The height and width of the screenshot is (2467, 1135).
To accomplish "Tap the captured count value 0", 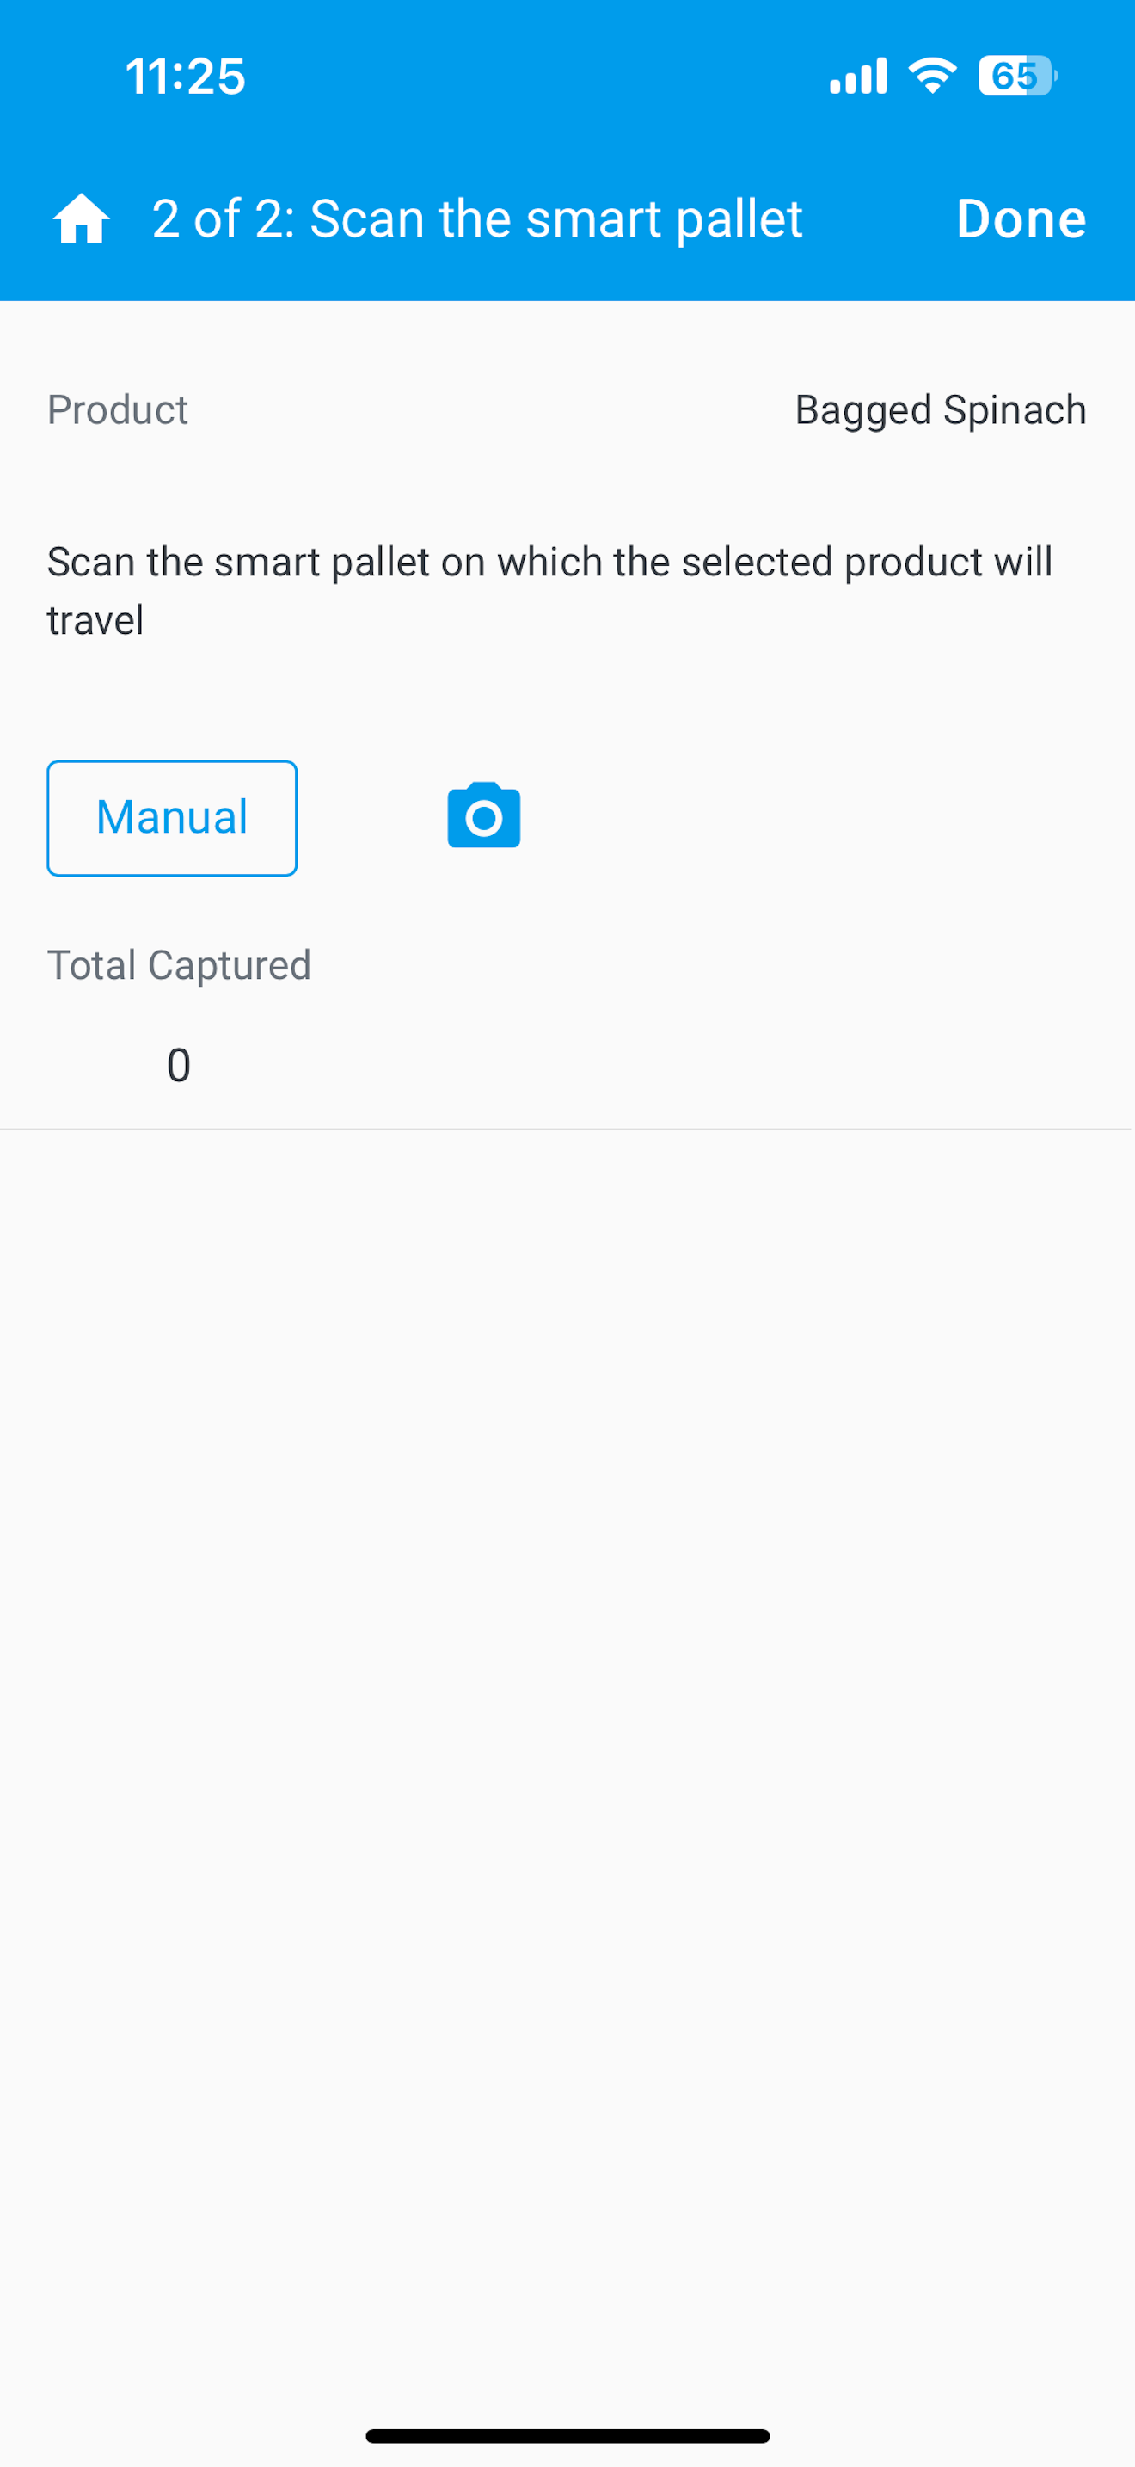I will [179, 1065].
